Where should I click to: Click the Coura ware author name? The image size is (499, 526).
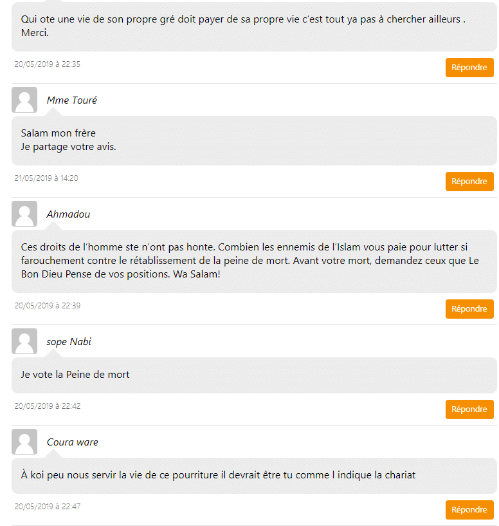[x=73, y=442]
